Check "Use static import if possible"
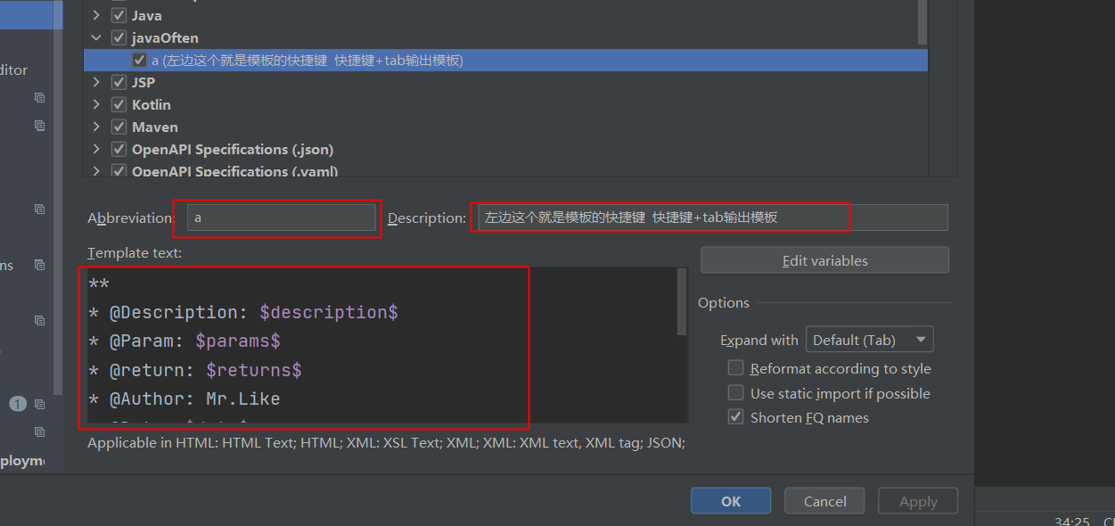 735,392
